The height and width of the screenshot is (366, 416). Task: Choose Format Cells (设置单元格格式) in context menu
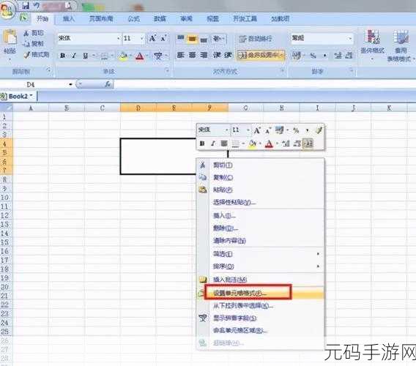pos(261,293)
